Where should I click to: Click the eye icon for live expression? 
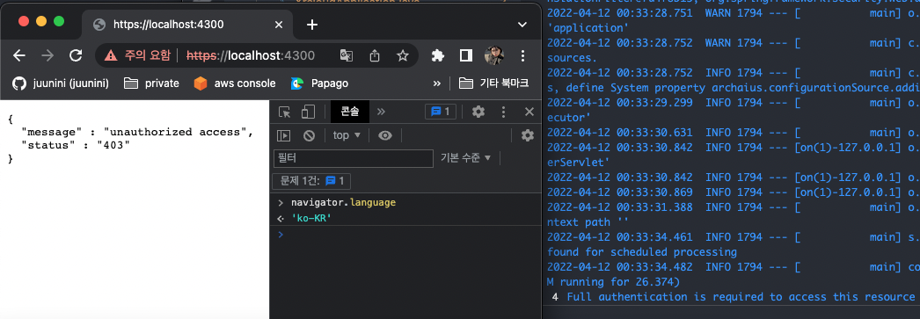pos(385,135)
